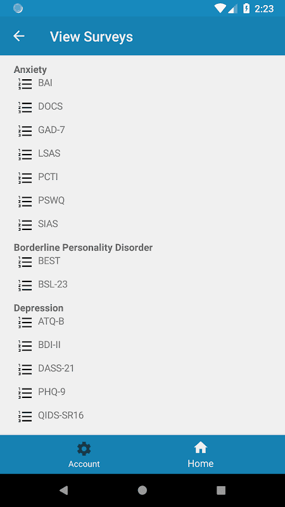Tap the Account gear icon
Image resolution: width=285 pixels, height=507 pixels.
coord(84,449)
